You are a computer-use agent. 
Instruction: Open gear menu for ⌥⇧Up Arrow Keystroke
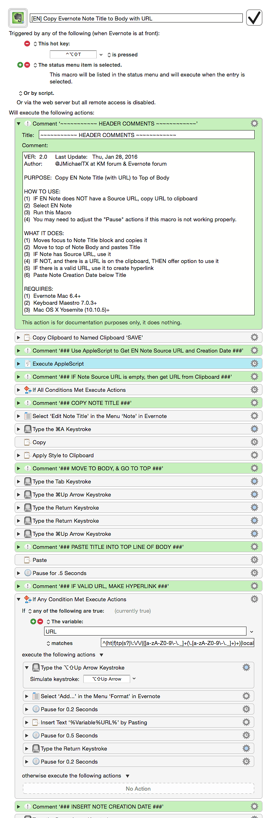246,667
